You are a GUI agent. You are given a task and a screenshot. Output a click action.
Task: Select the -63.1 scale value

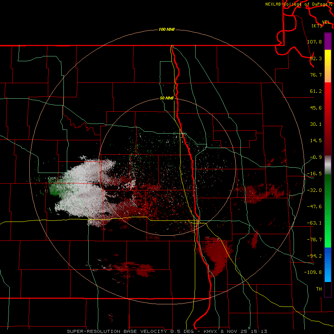point(314,223)
